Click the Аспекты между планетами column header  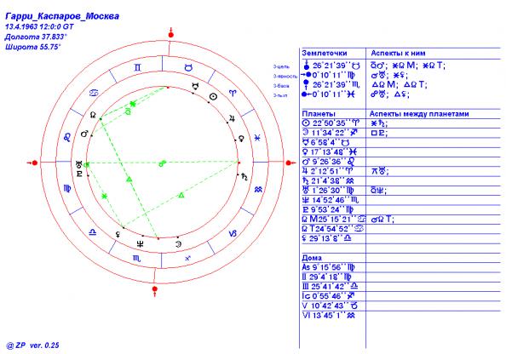(x=419, y=114)
